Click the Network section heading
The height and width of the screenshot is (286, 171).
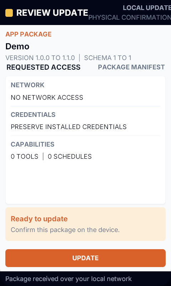pyautogui.click(x=28, y=85)
